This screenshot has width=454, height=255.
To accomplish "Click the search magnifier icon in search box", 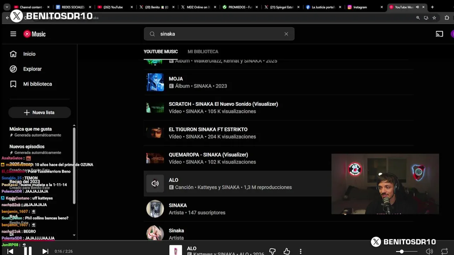I will tap(152, 34).
